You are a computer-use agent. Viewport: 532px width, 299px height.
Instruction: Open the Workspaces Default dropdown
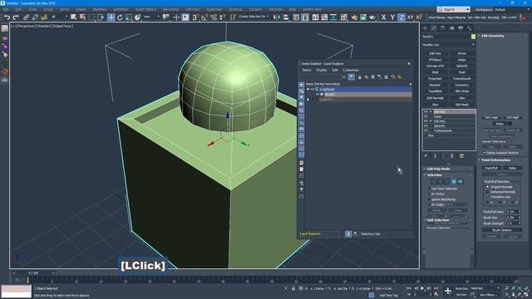click(x=513, y=9)
